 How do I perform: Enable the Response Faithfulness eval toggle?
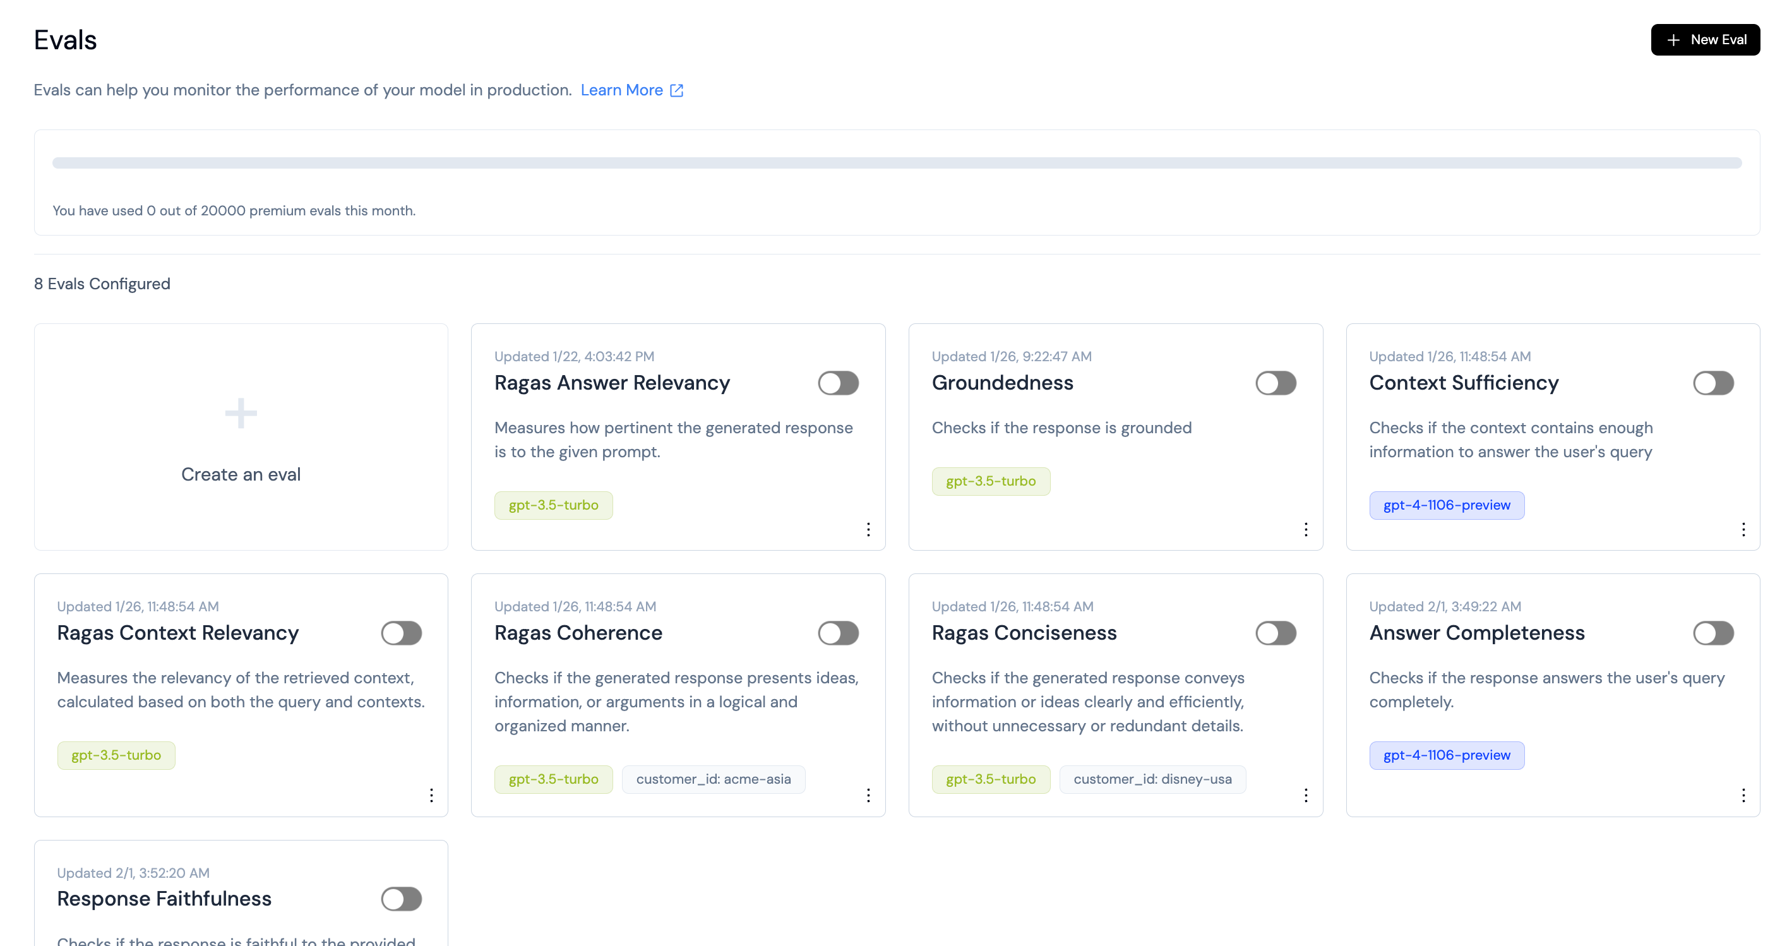pyautogui.click(x=401, y=899)
